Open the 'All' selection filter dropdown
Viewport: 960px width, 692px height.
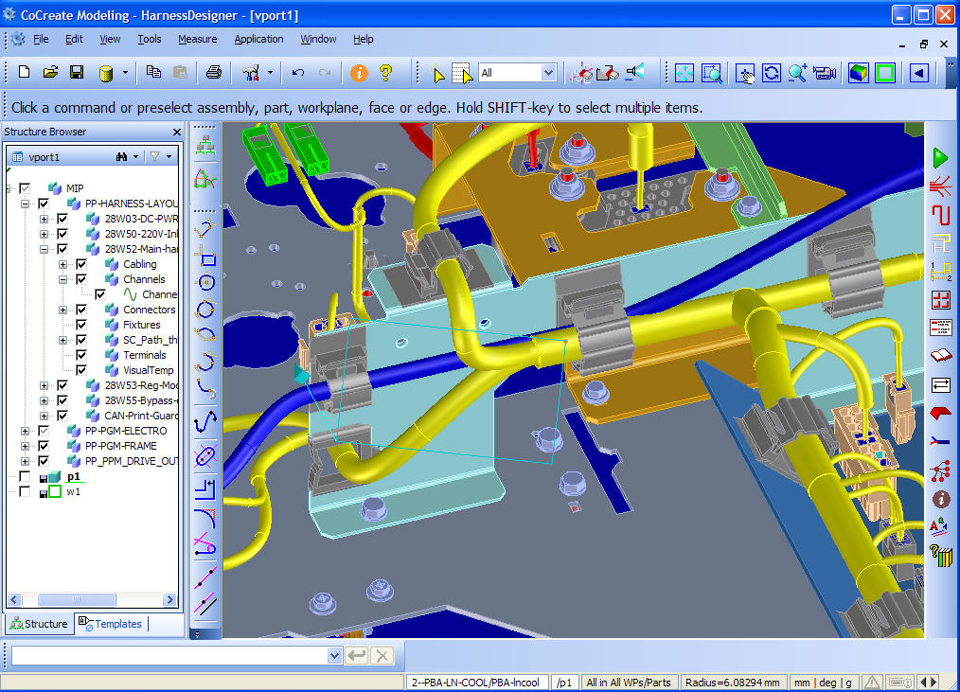pyautogui.click(x=547, y=73)
